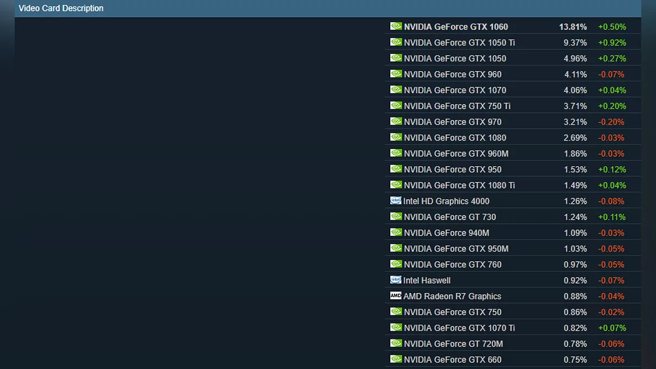The height and width of the screenshot is (369, 656).
Task: Click the -0.20% change for GTX 970
Action: tap(611, 122)
